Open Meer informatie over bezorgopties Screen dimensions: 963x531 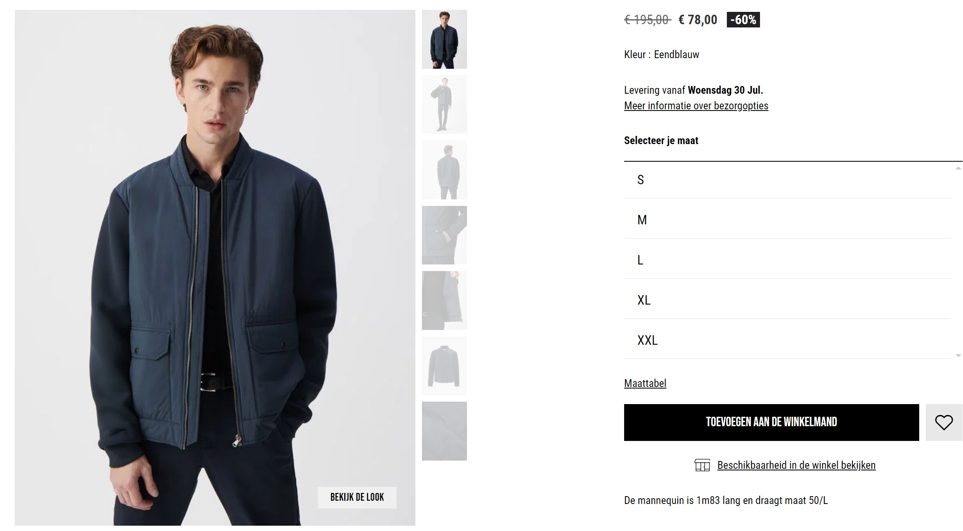[x=696, y=106]
